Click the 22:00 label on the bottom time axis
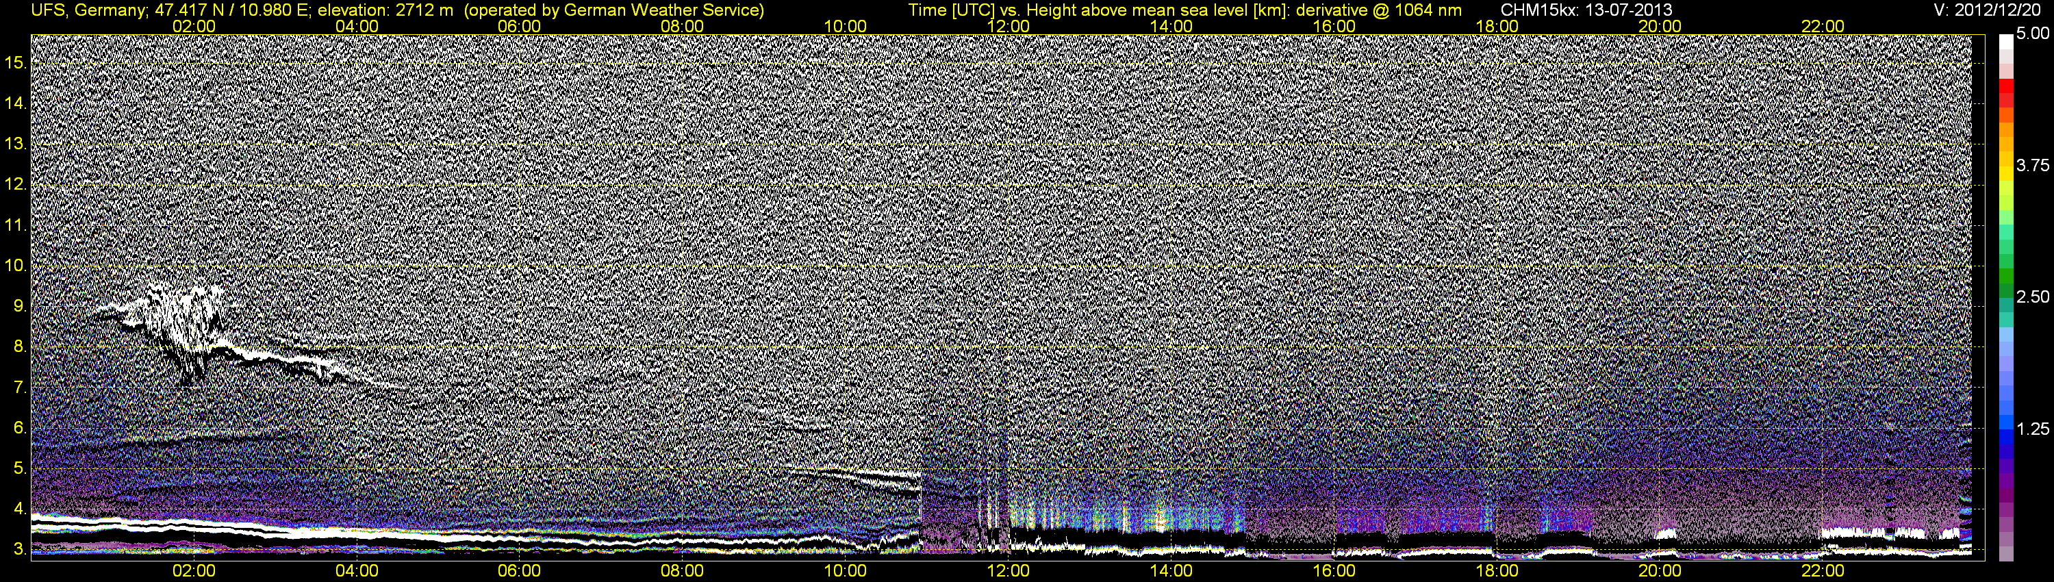Screen dimensions: 2054x582 tap(1823, 571)
